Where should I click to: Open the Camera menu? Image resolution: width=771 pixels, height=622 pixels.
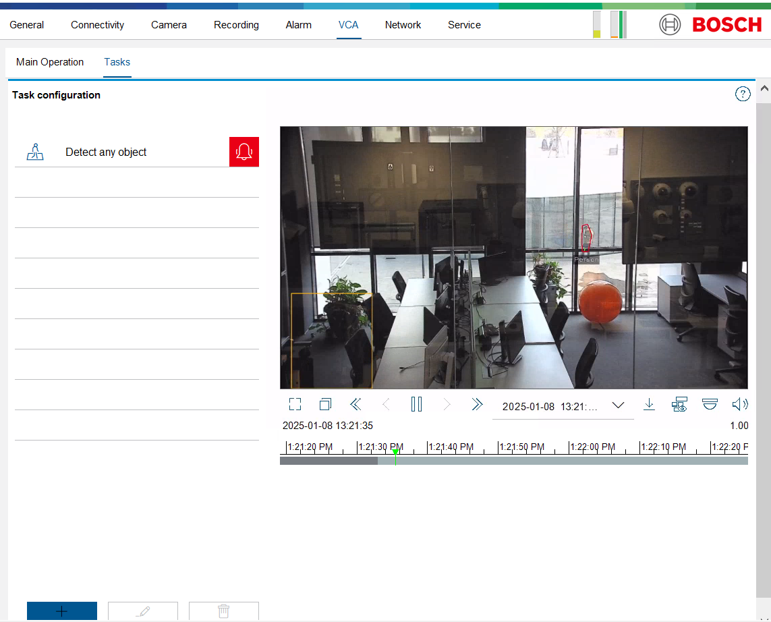[x=169, y=25]
